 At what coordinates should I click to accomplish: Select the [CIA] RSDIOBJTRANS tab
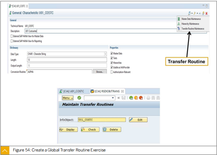[107, 91]
